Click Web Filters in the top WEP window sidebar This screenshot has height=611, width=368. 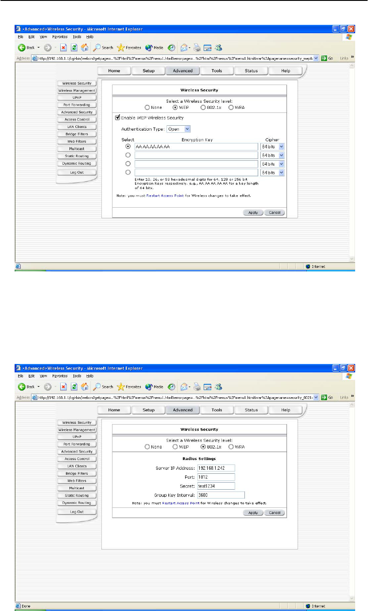[x=77, y=141]
